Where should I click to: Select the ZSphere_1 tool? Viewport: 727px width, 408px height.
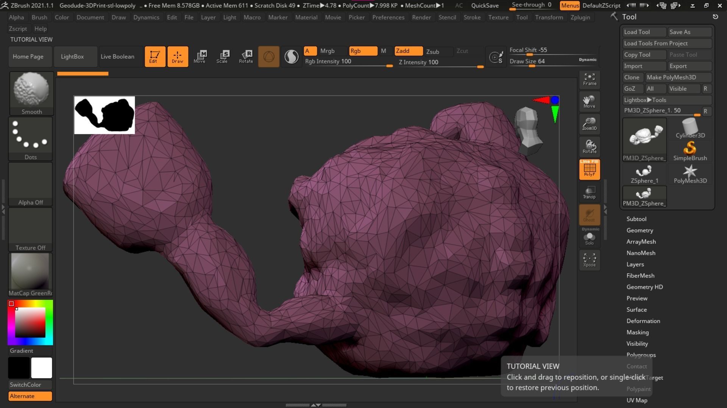pyautogui.click(x=644, y=174)
